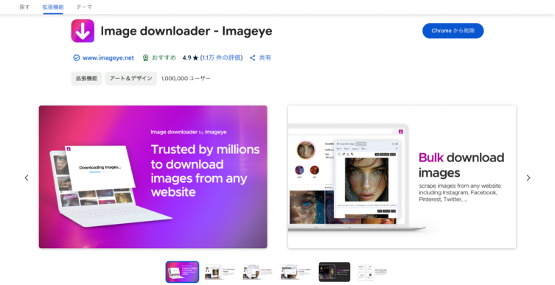Click the verified publisher badge icon
The width and height of the screenshot is (555, 285).
pyautogui.click(x=76, y=57)
